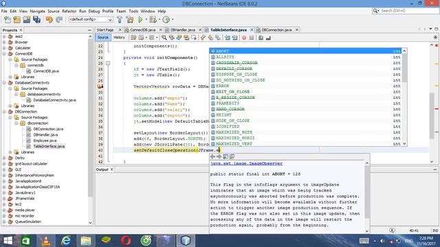Collapse code fold at line 25

108,63
